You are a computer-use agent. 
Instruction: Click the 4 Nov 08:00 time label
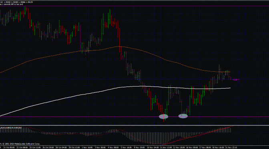coord(113,147)
